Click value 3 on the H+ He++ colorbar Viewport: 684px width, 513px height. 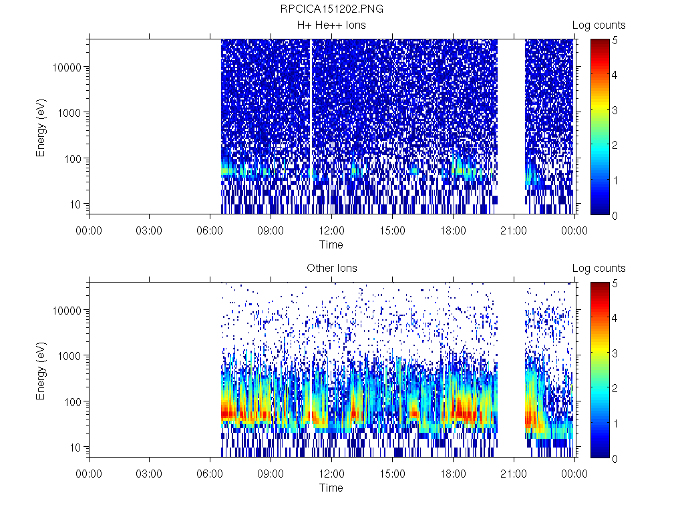click(615, 110)
